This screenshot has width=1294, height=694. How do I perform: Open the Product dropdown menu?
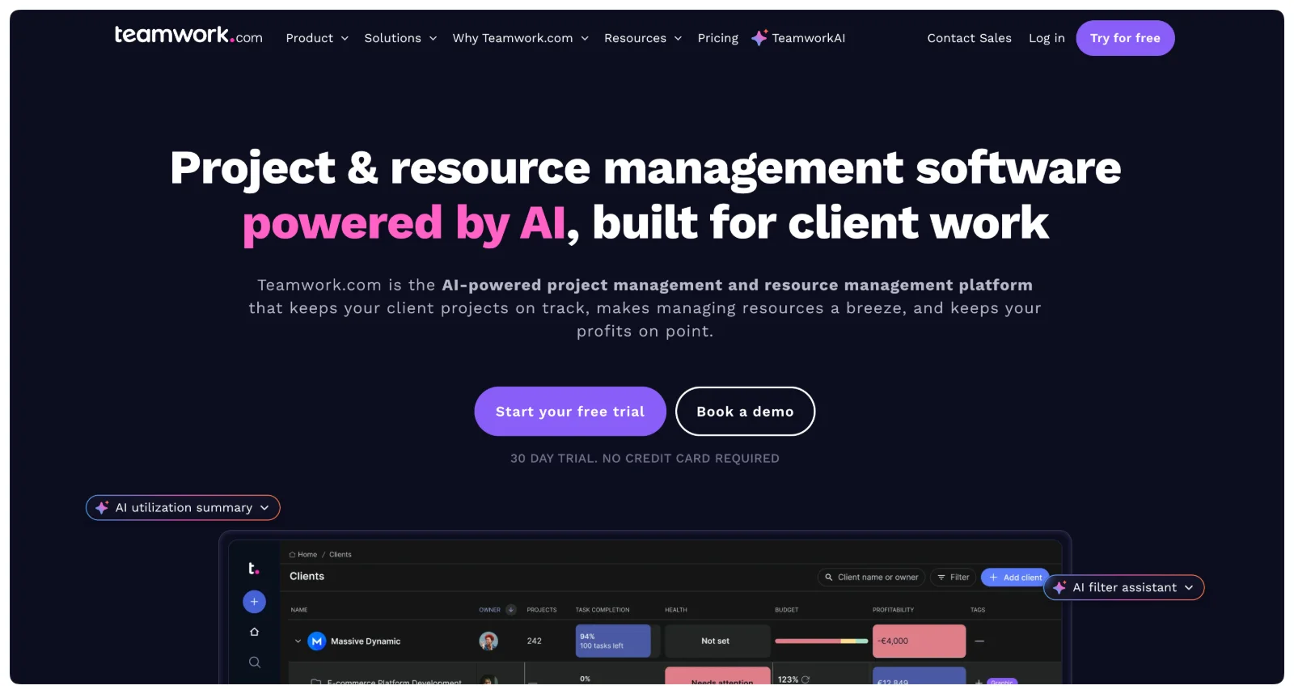coord(317,38)
